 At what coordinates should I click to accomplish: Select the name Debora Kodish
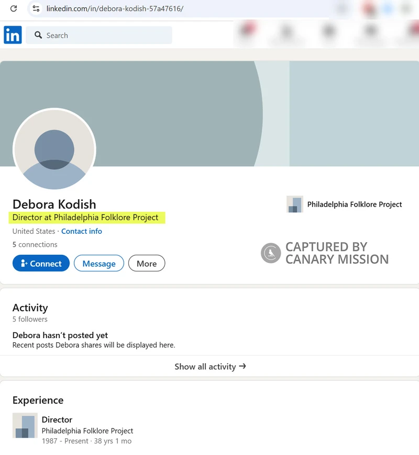[x=54, y=204]
